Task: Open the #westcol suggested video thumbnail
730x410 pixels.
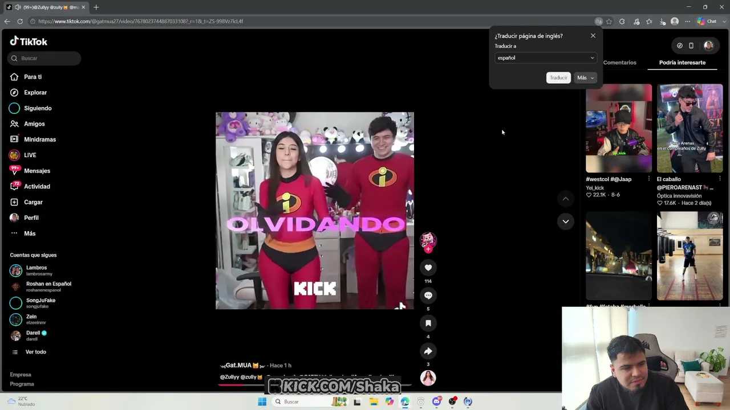Action: point(619,128)
